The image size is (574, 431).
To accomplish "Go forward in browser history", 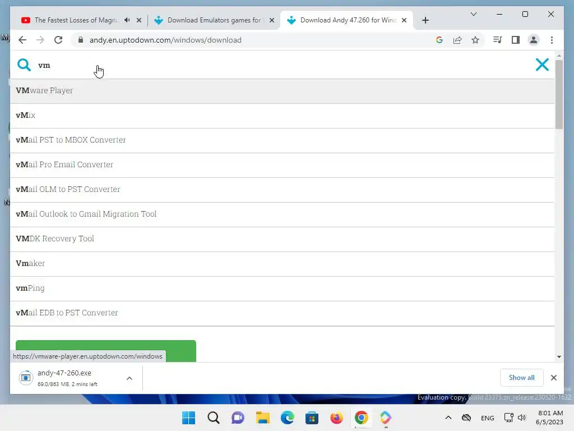I will 40,40.
